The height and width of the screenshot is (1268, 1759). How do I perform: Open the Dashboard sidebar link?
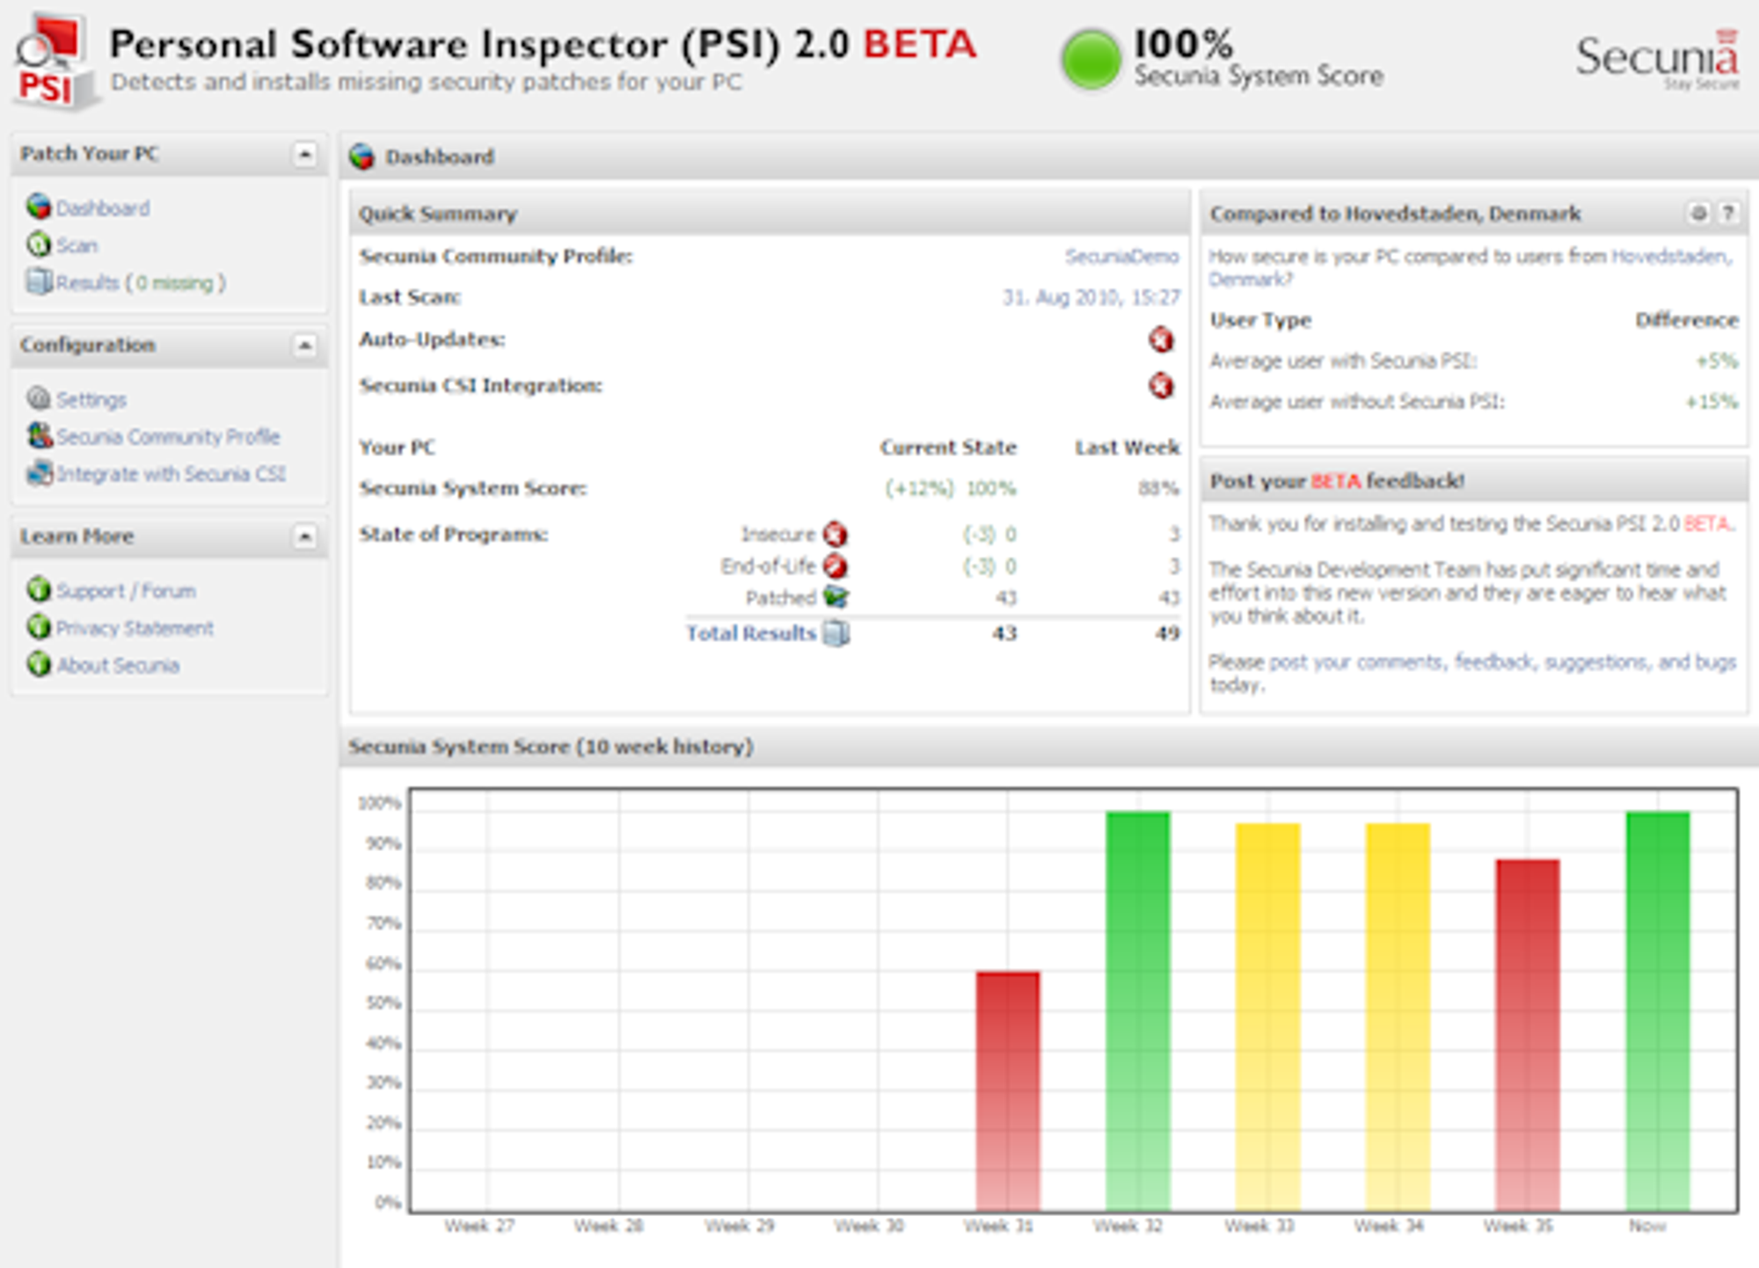tap(103, 208)
